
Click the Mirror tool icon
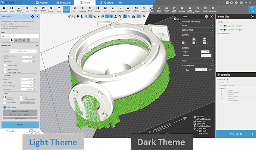pyautogui.click(x=97, y=10)
